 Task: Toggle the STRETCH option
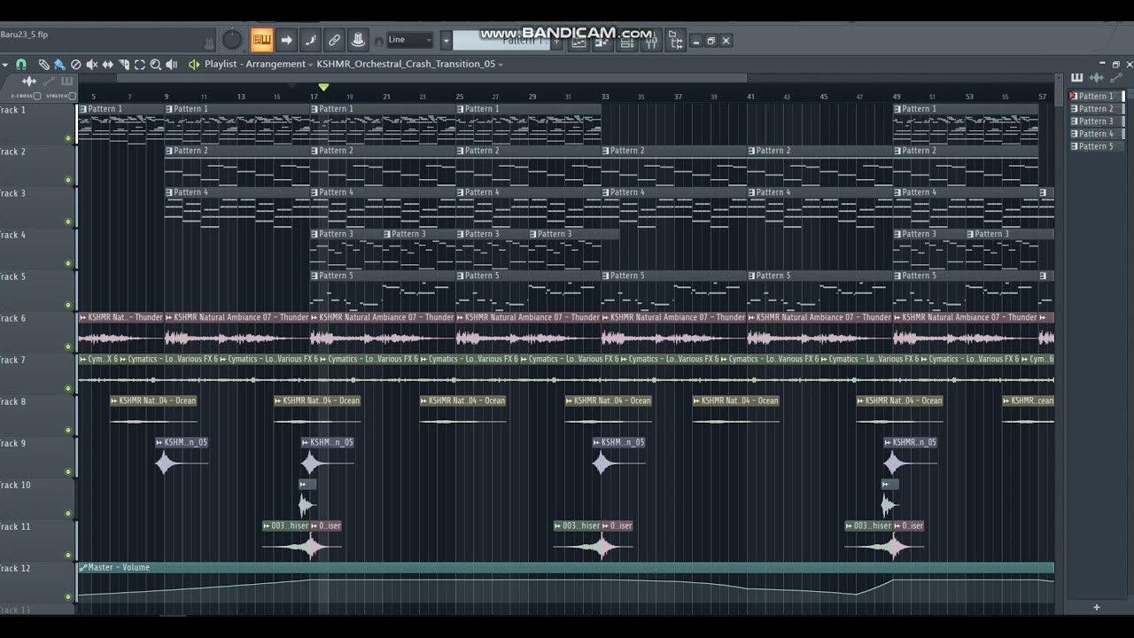coord(72,96)
